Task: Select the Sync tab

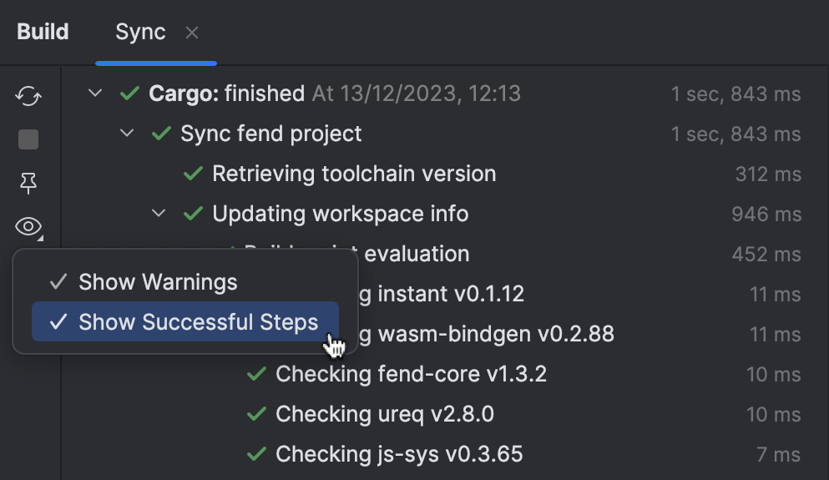Action: 140,33
